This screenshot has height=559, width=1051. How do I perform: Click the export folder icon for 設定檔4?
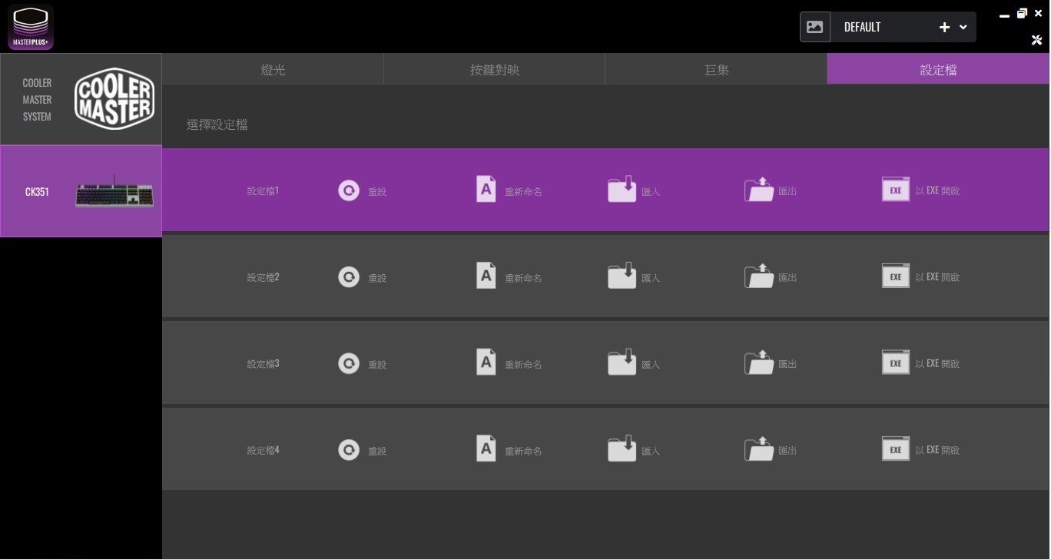coord(759,448)
